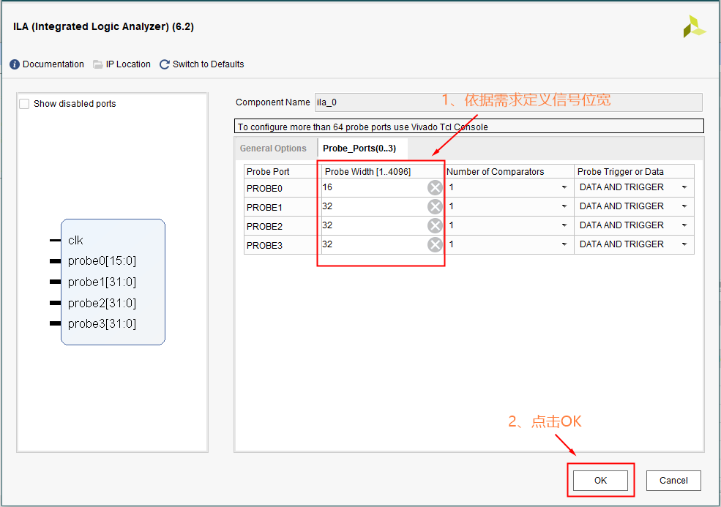Click the Component Name field ila_0
This screenshot has height=507, width=721.
509,102
